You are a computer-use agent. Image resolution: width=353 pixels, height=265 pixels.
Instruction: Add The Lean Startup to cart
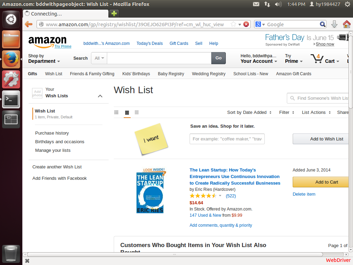click(321, 182)
